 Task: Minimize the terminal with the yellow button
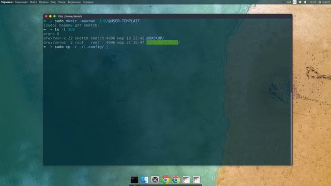50,16
